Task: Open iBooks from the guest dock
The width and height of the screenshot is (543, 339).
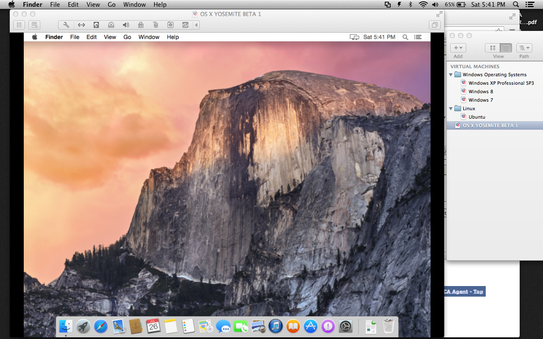Action: pos(293,326)
